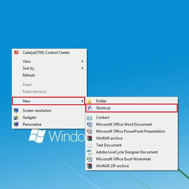Click the Paste shortcut entry
This screenshot has height=189, width=189.
(49, 92)
